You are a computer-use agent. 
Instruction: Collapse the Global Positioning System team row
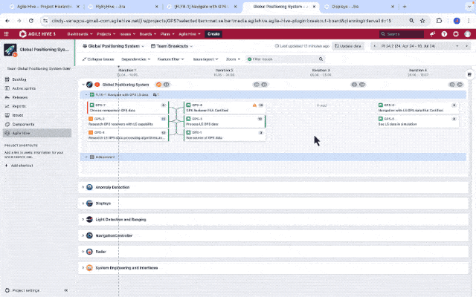(x=83, y=85)
